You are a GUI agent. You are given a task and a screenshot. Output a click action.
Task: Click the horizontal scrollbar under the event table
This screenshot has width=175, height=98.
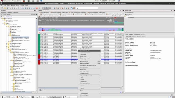coord(80,88)
